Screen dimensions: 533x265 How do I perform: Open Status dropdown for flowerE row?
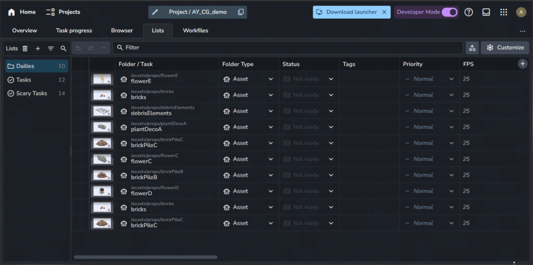[309, 79]
